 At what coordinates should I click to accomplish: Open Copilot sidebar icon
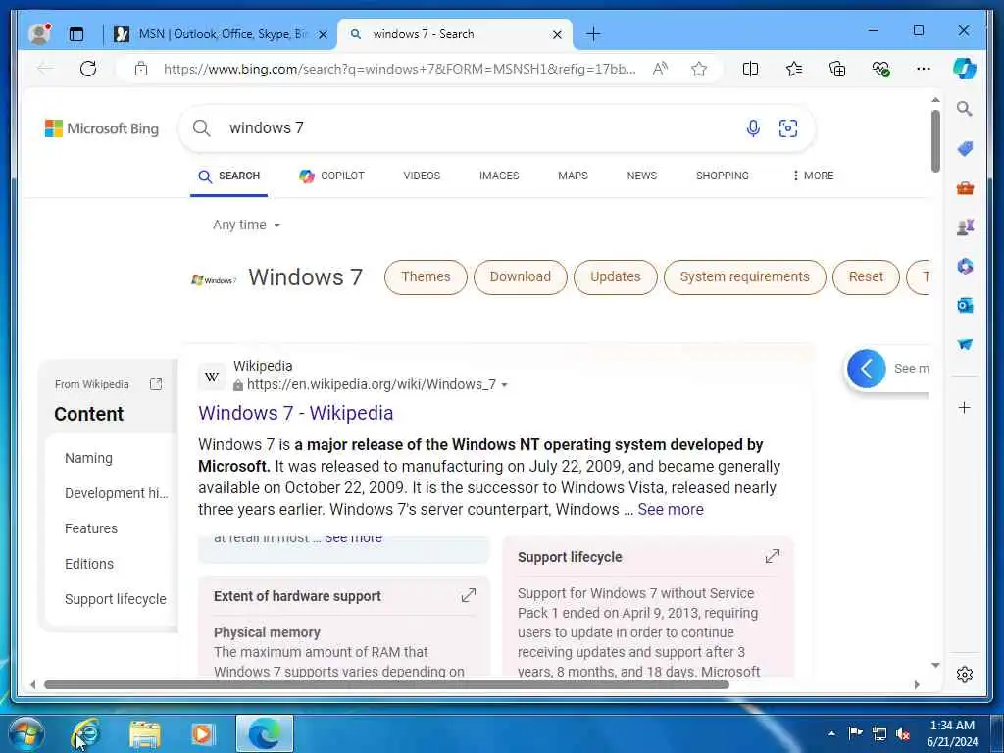(965, 69)
